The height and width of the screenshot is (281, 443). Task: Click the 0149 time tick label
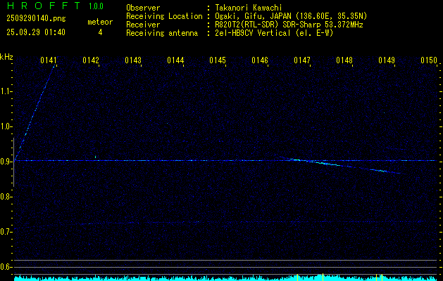[x=387, y=61]
